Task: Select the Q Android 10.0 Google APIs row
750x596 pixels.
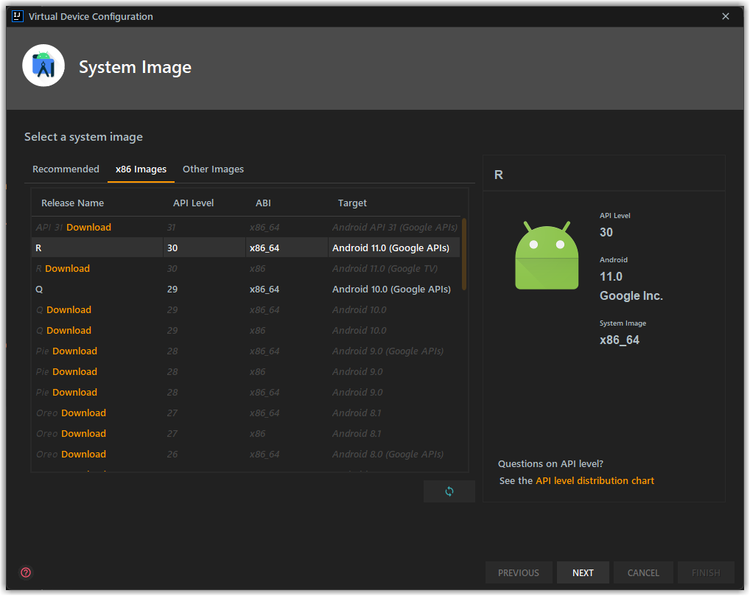Action: (x=221, y=289)
